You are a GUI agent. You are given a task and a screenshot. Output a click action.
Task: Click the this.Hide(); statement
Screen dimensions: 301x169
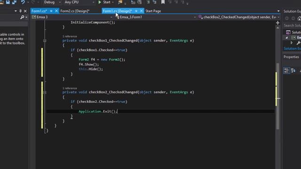pyautogui.click(x=91, y=69)
